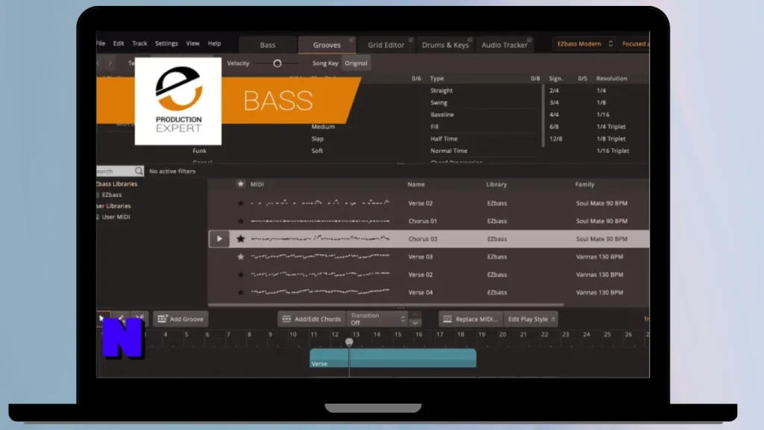Switch to the Drums & Keys tab
The height and width of the screenshot is (430, 764).
[x=445, y=45]
